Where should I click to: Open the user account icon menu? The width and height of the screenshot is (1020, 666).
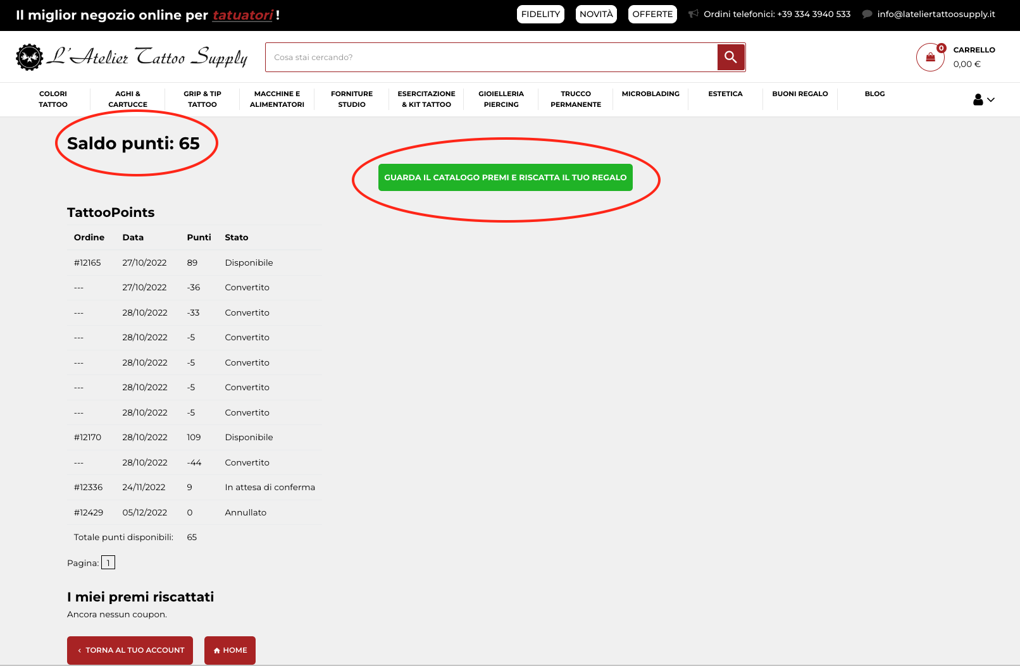[978, 99]
